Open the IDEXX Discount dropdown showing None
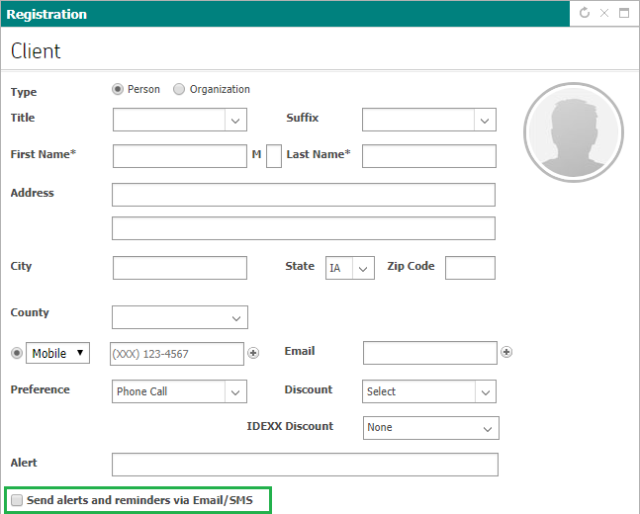 [431, 428]
